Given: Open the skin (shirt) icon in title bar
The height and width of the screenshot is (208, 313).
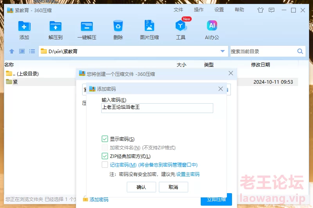Looking at the screenshot, I should click(260, 10).
